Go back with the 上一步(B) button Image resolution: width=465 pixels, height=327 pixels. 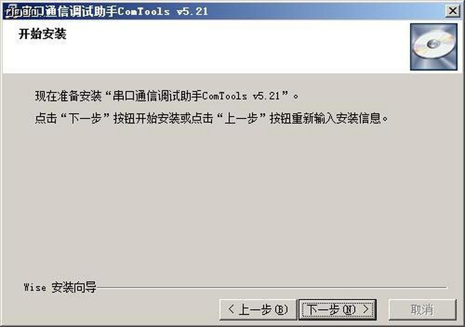pyautogui.click(x=258, y=310)
